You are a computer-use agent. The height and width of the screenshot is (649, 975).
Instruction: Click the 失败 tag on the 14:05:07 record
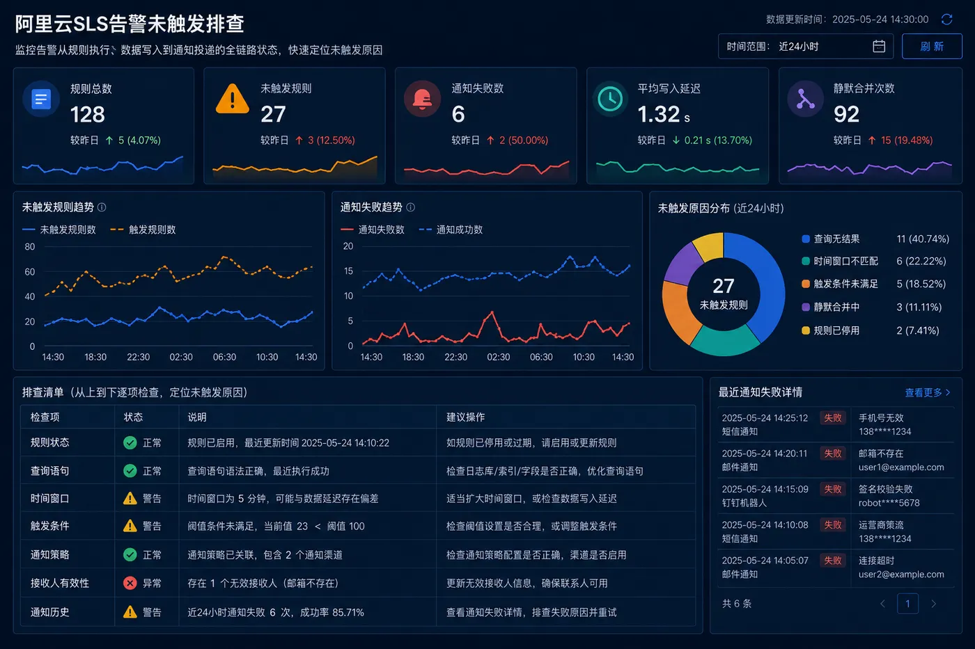point(833,561)
